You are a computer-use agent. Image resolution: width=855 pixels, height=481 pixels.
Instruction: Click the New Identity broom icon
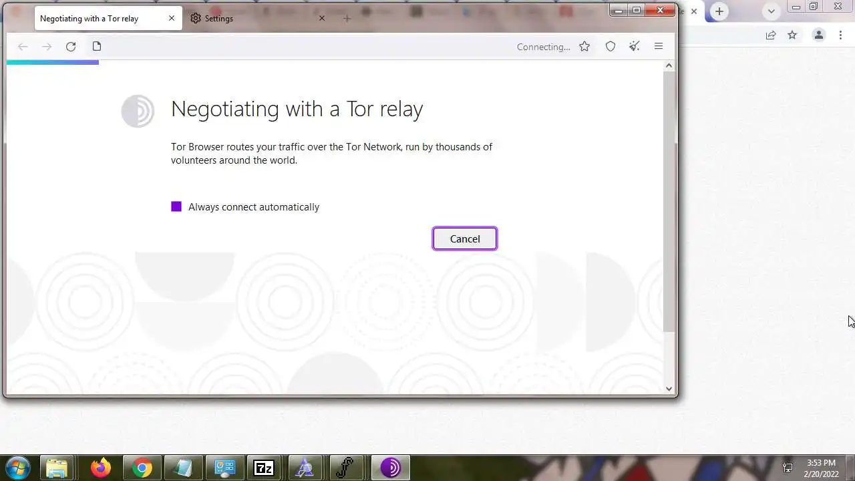[635, 46]
